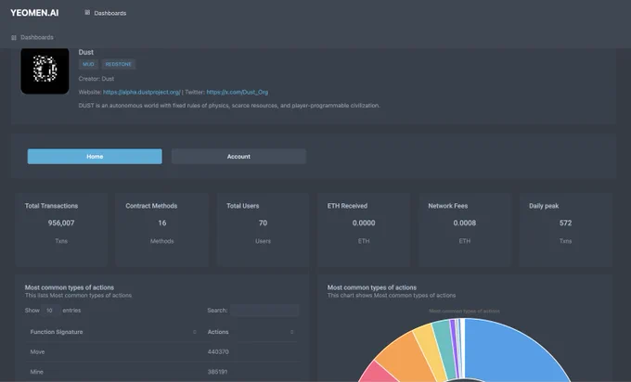Click the Dust project logo thumbnail

point(45,70)
